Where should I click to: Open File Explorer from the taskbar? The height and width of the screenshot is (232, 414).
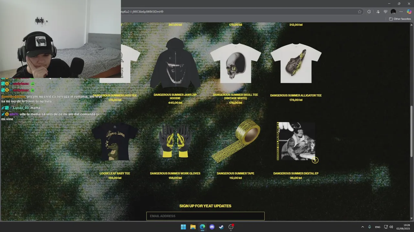click(x=193, y=227)
